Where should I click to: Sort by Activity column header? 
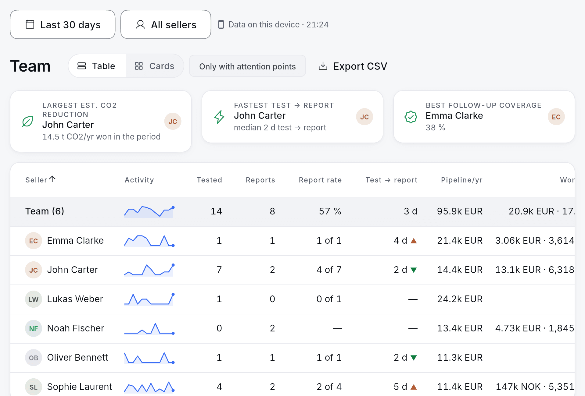139,180
